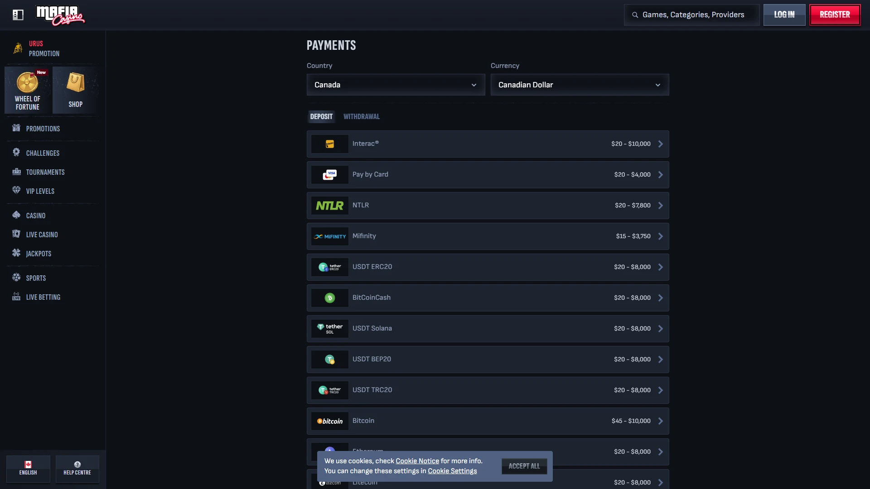Click the NTLR $20 - $7,800 limit
Image resolution: width=870 pixels, height=489 pixels.
pyautogui.click(x=633, y=206)
